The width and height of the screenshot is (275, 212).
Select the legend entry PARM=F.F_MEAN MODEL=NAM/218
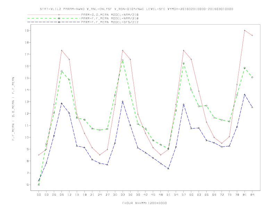[x=110, y=18]
